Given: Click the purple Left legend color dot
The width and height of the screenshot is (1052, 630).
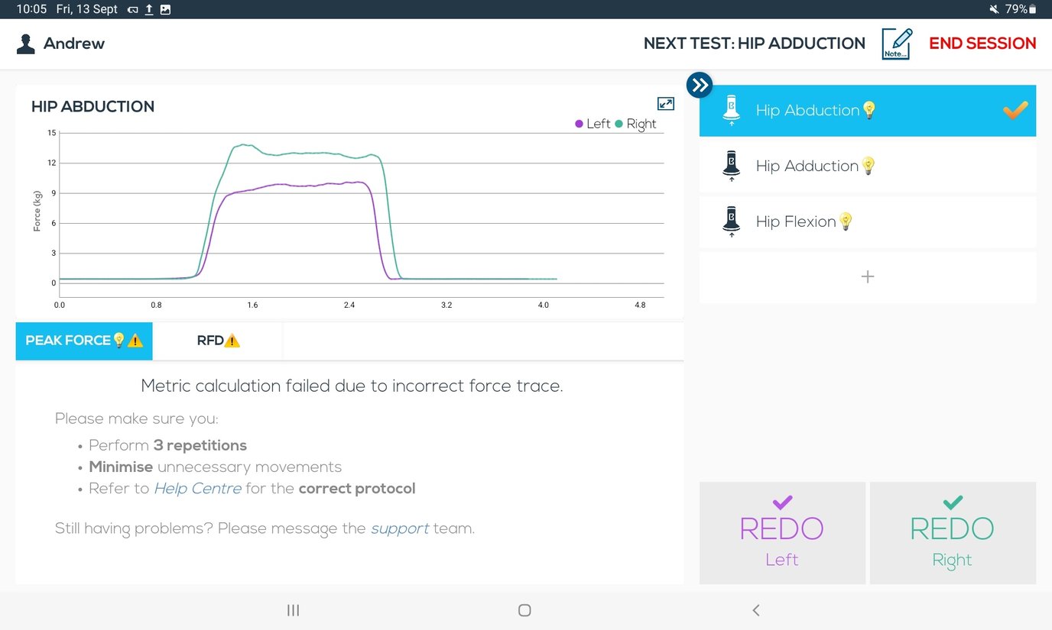Looking at the screenshot, I should point(579,124).
